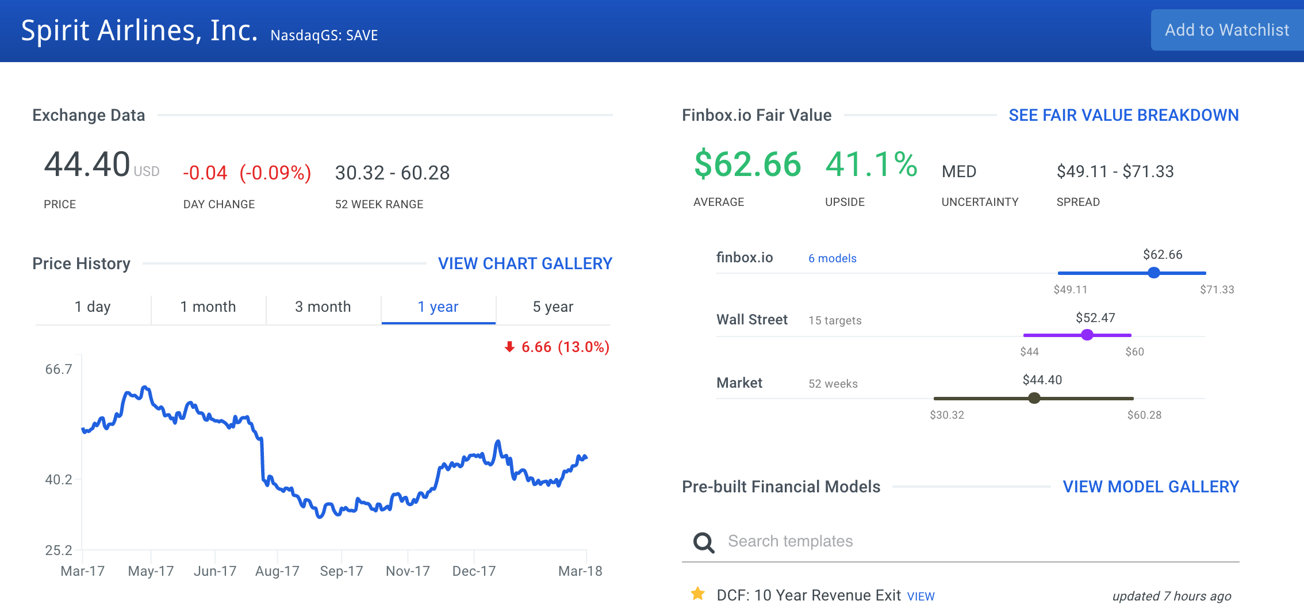The width and height of the screenshot is (1304, 612).
Task: Open the View Chart Gallery link
Action: pyautogui.click(x=525, y=263)
